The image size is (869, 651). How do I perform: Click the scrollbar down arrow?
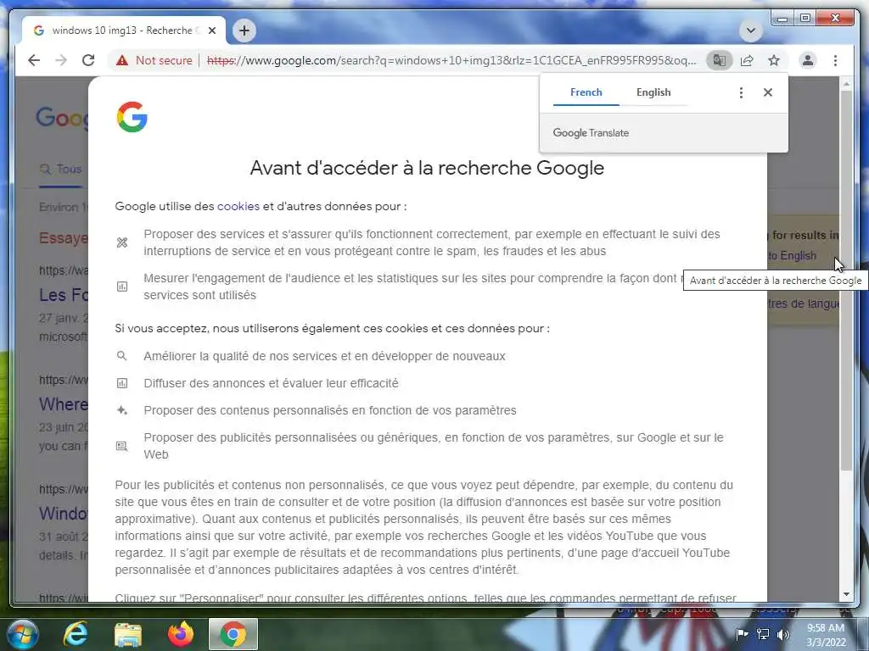846,594
